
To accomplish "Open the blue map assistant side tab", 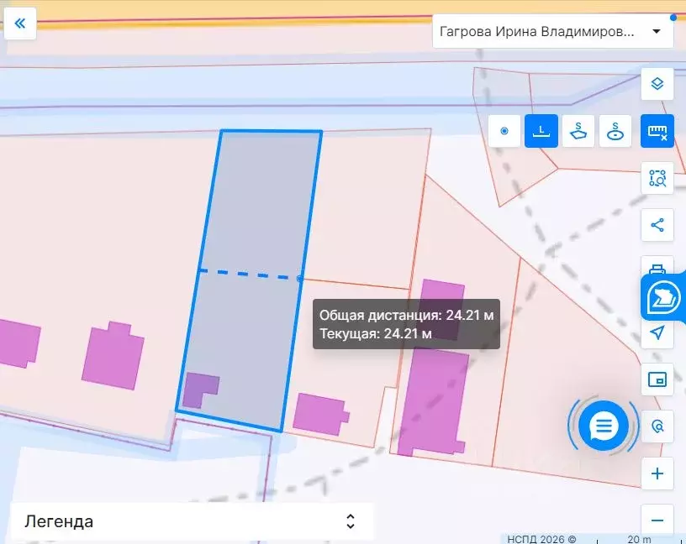I will click(663, 297).
